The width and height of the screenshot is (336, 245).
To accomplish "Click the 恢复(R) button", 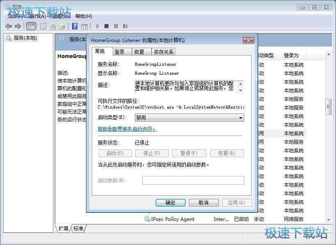I will [x=227, y=153].
